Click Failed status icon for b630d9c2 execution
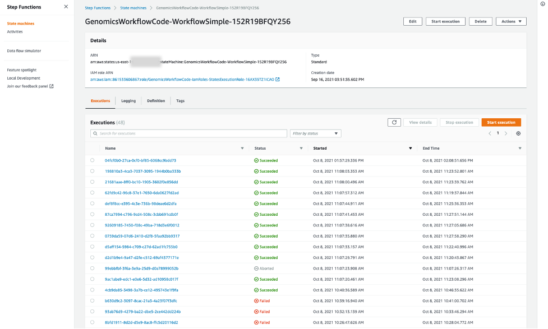 tap(256, 301)
